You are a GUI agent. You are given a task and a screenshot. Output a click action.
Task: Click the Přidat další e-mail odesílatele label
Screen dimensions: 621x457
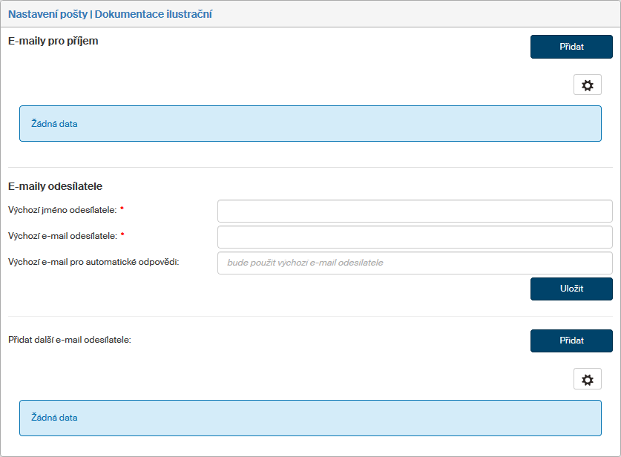pos(69,340)
